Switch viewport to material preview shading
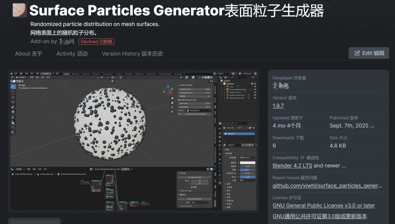 tap(208, 77)
